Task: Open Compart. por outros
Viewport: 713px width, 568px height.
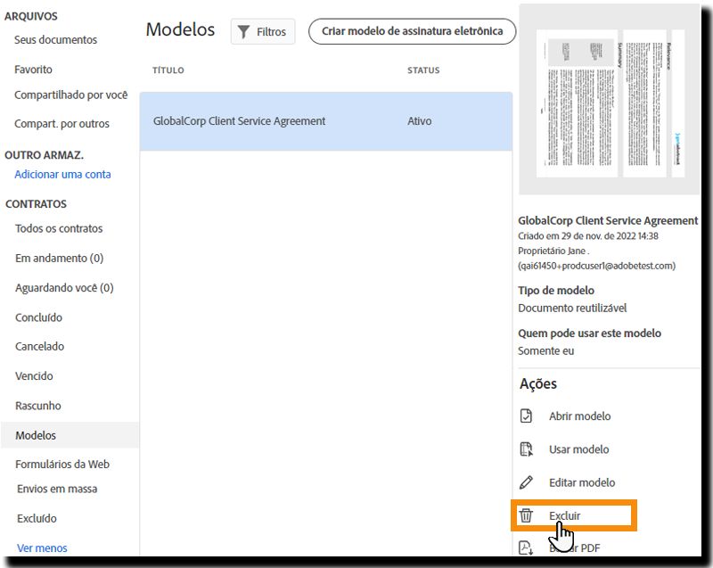Action: pos(61,124)
